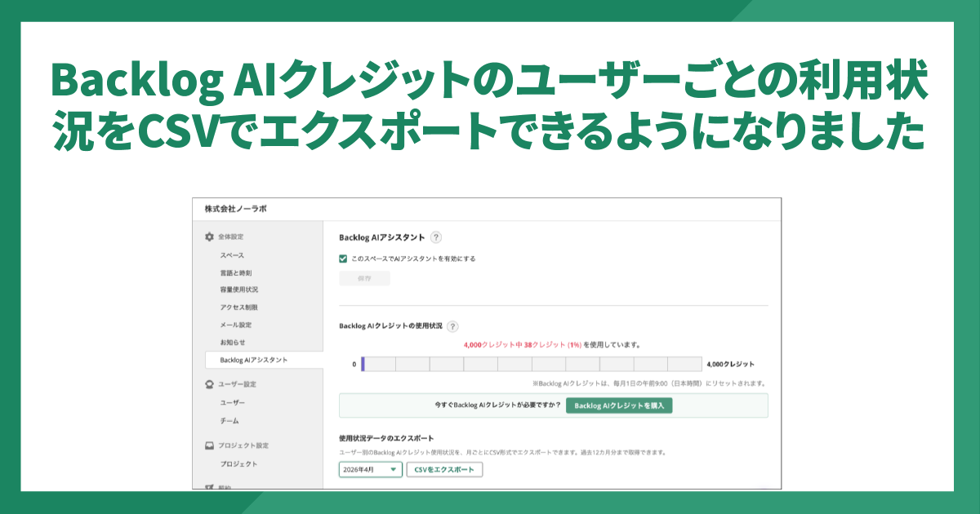The height and width of the screenshot is (514, 980).
Task: Click 株式会社ノーラボ space name header
Action: [x=235, y=209]
